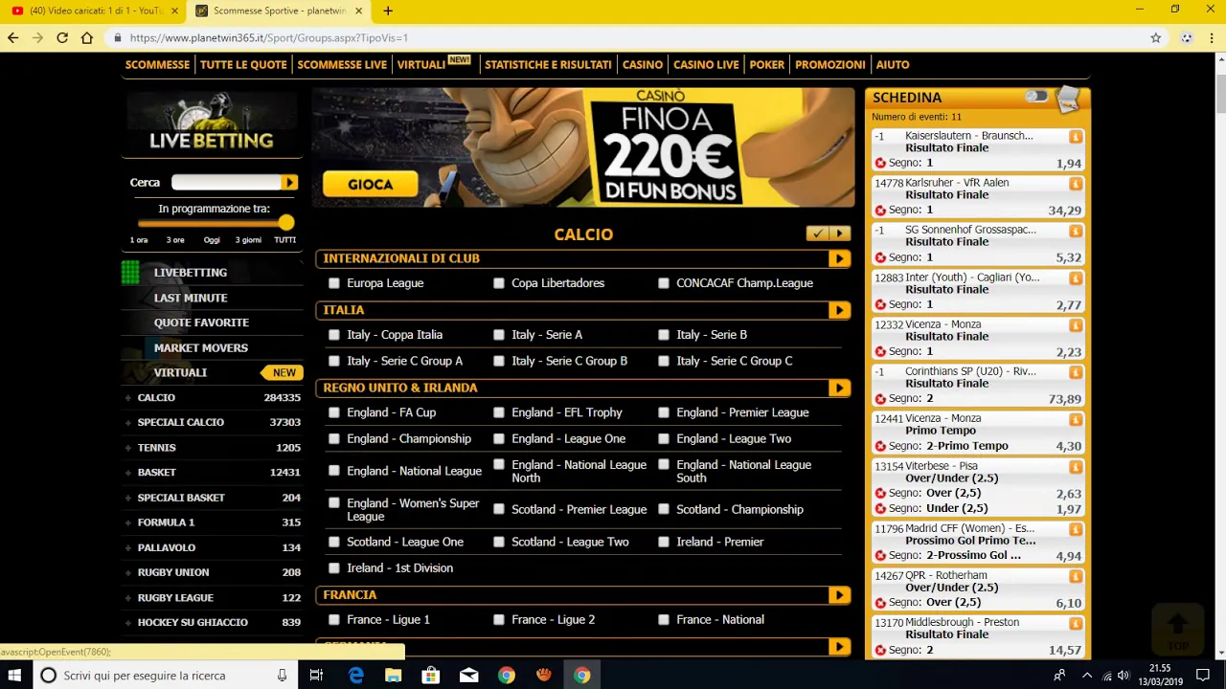Open the green Livebetting grid icon

click(130, 273)
